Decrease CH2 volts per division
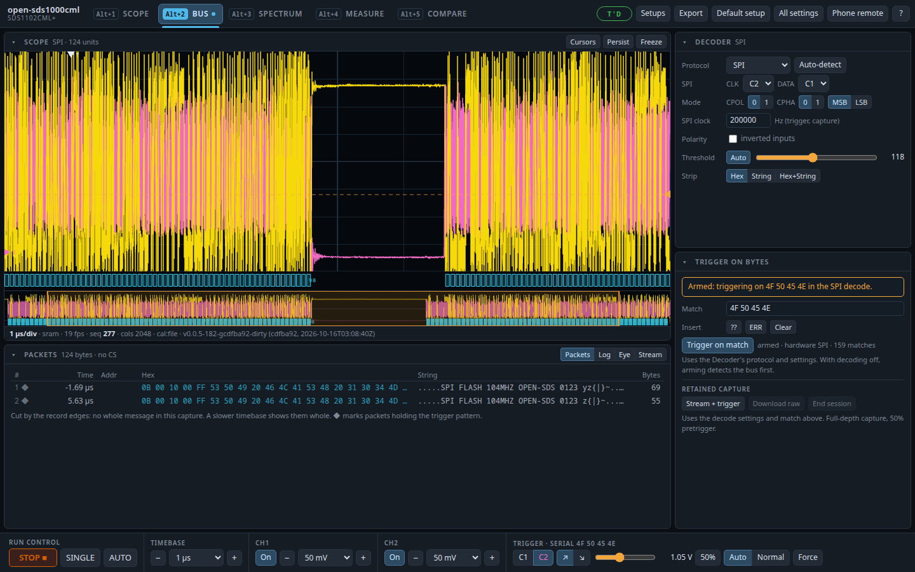Viewport: 915px width, 572px height. [x=416, y=558]
